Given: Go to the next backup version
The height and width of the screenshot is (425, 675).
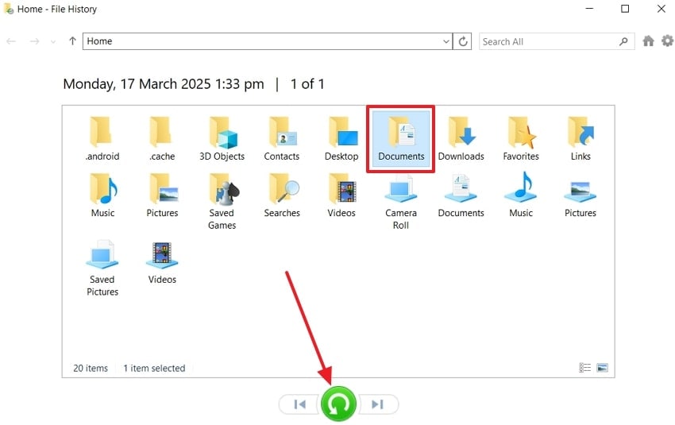Looking at the screenshot, I should [377, 404].
